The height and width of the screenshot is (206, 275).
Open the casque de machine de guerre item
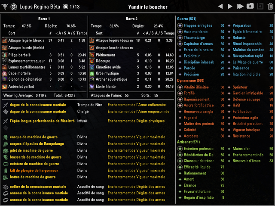point(34,137)
